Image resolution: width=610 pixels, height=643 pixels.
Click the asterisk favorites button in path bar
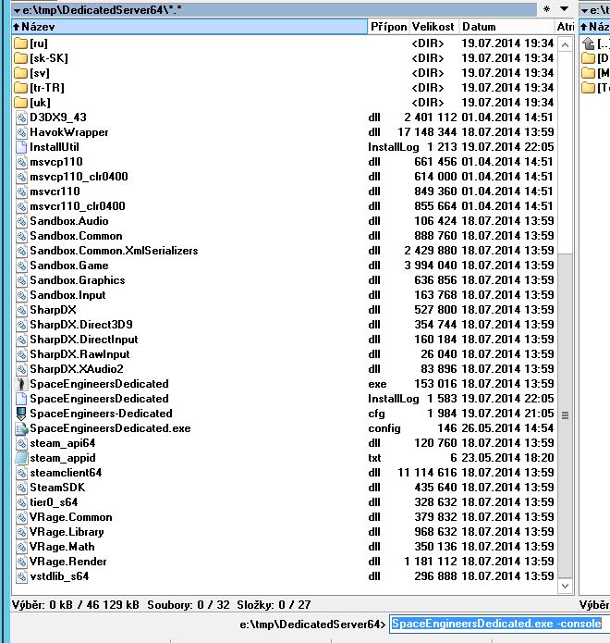546,9
